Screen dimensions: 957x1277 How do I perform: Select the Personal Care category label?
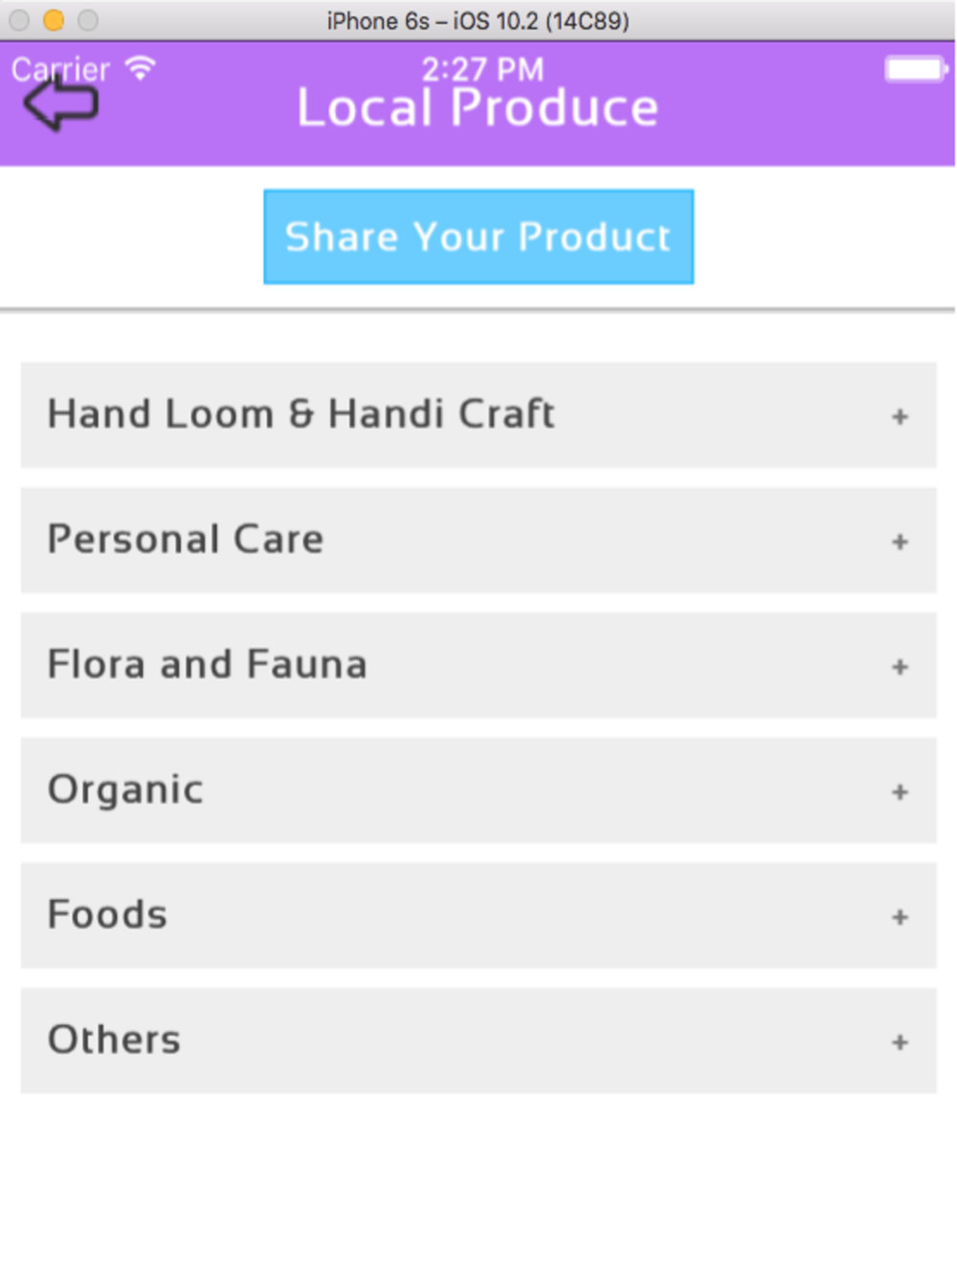[186, 539]
